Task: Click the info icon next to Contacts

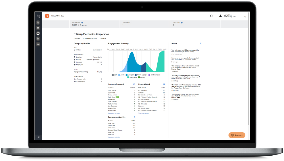Action: (182, 23)
